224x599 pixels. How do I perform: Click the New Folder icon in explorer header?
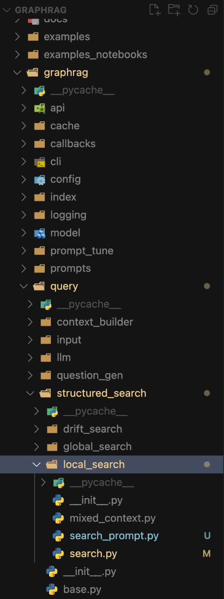tap(174, 9)
